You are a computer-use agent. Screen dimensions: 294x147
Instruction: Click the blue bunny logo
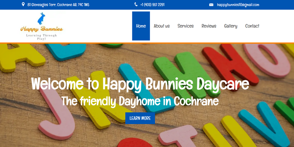(42, 19)
